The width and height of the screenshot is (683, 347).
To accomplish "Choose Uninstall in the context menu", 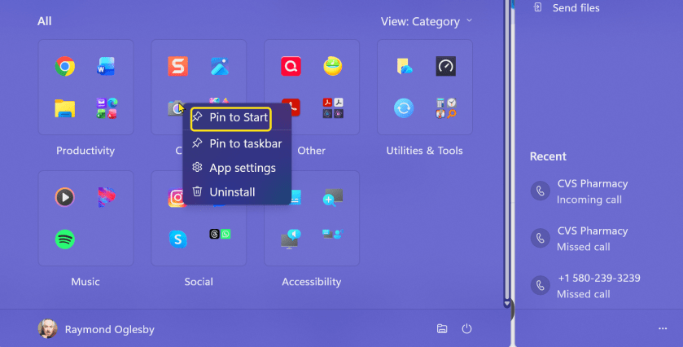I will pyautogui.click(x=237, y=192).
